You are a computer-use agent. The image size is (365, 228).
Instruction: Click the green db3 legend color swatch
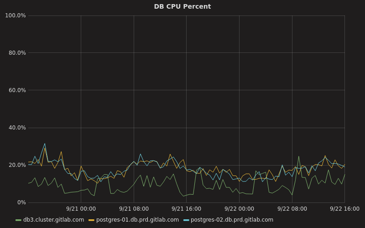(18, 220)
